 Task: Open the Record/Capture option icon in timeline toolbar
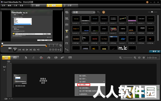point(41,58)
